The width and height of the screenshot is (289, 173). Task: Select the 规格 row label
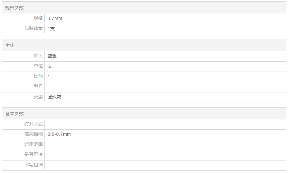click(38, 18)
